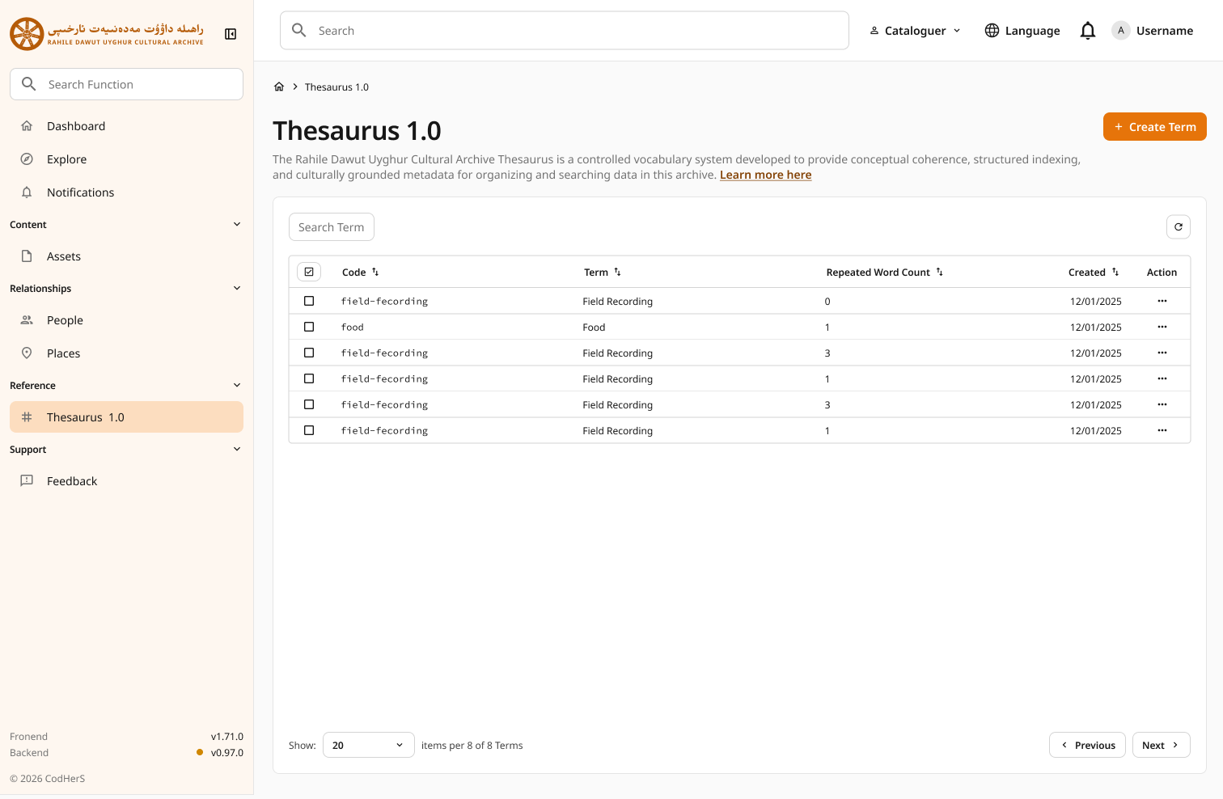Open Assets from the sidebar

(64, 256)
